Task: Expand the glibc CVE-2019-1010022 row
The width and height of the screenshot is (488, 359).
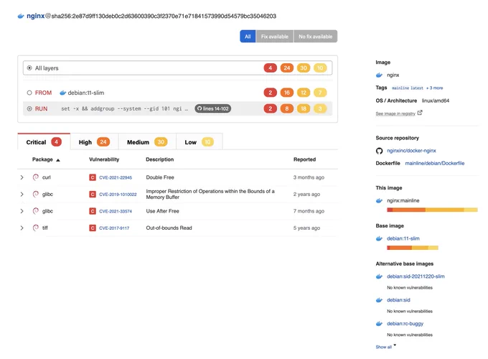Action: pyautogui.click(x=22, y=195)
